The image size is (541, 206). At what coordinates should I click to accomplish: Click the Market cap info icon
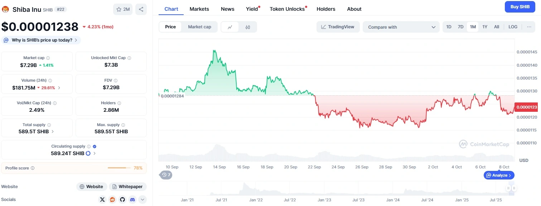tap(48, 58)
